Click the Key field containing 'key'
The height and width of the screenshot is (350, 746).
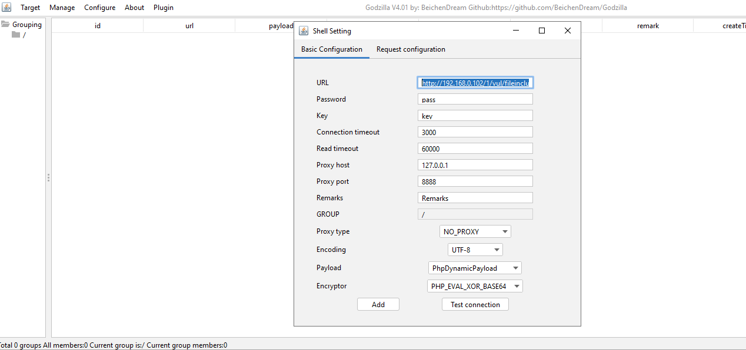coord(475,116)
